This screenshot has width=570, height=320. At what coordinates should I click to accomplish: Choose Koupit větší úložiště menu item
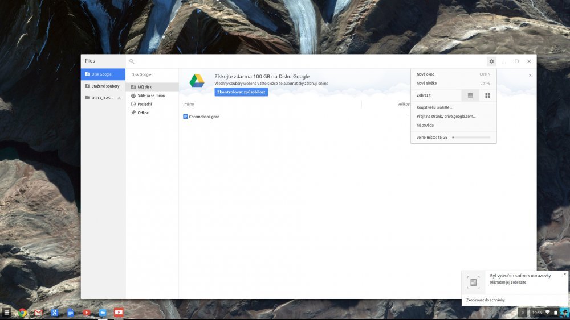453,107
